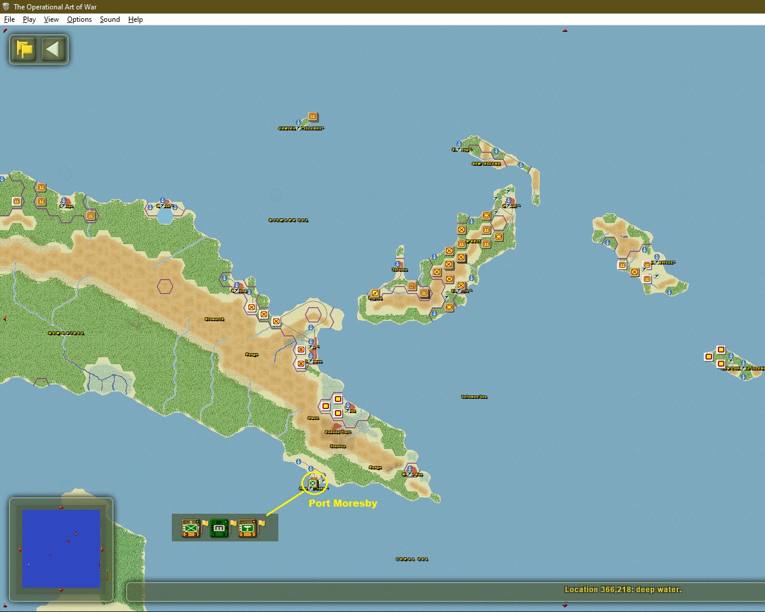Screen dimensions: 765x612
Task: Click the 'BISMARCK SEA' map label
Action: click(288, 221)
